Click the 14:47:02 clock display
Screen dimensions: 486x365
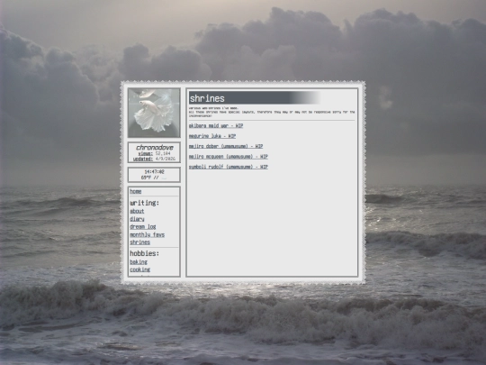[x=155, y=171]
